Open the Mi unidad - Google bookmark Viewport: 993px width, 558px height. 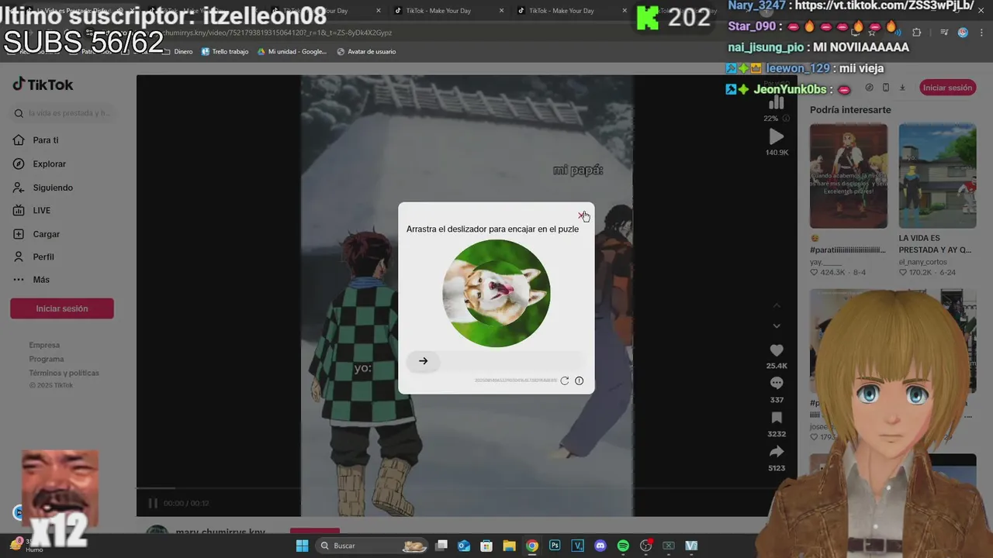tap(292, 52)
